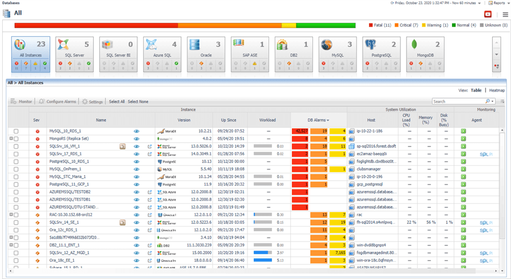Open the SQL Server BI tile
This screenshot has height=279, width=511.
118,54
